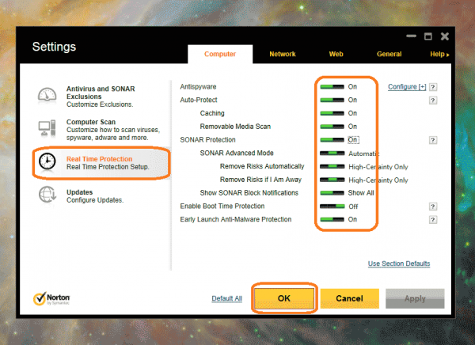Viewport: 475px width, 345px height.
Task: Adjust the SONAR Advanced Mode slider
Action: coord(332,154)
